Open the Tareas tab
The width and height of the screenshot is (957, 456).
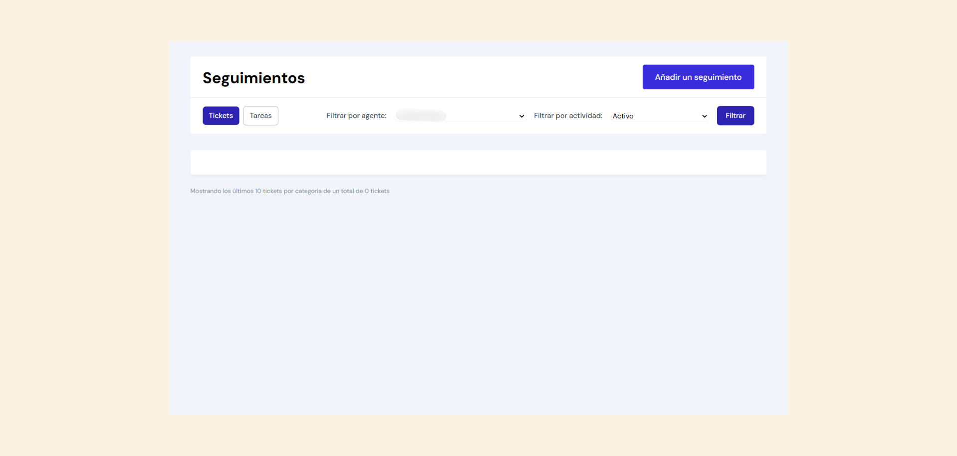260,116
